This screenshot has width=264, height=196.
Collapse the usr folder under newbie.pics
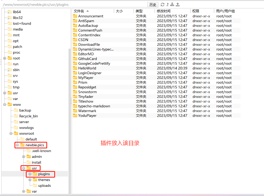[23, 168]
